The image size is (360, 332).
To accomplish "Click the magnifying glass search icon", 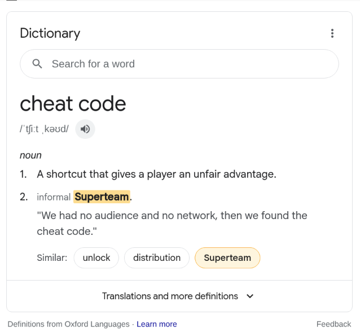I will (x=37, y=64).
